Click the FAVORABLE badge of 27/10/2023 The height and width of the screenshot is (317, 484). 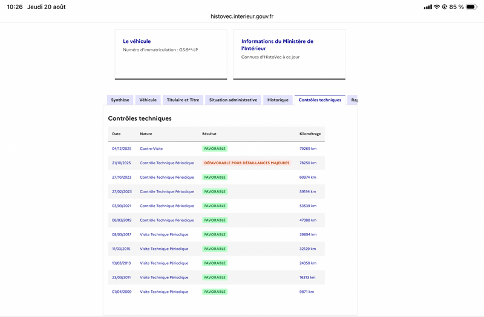[x=215, y=177]
